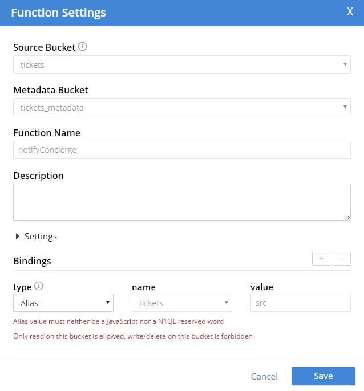Click inside the Description text area
The height and width of the screenshot is (391, 364).
coord(182,202)
